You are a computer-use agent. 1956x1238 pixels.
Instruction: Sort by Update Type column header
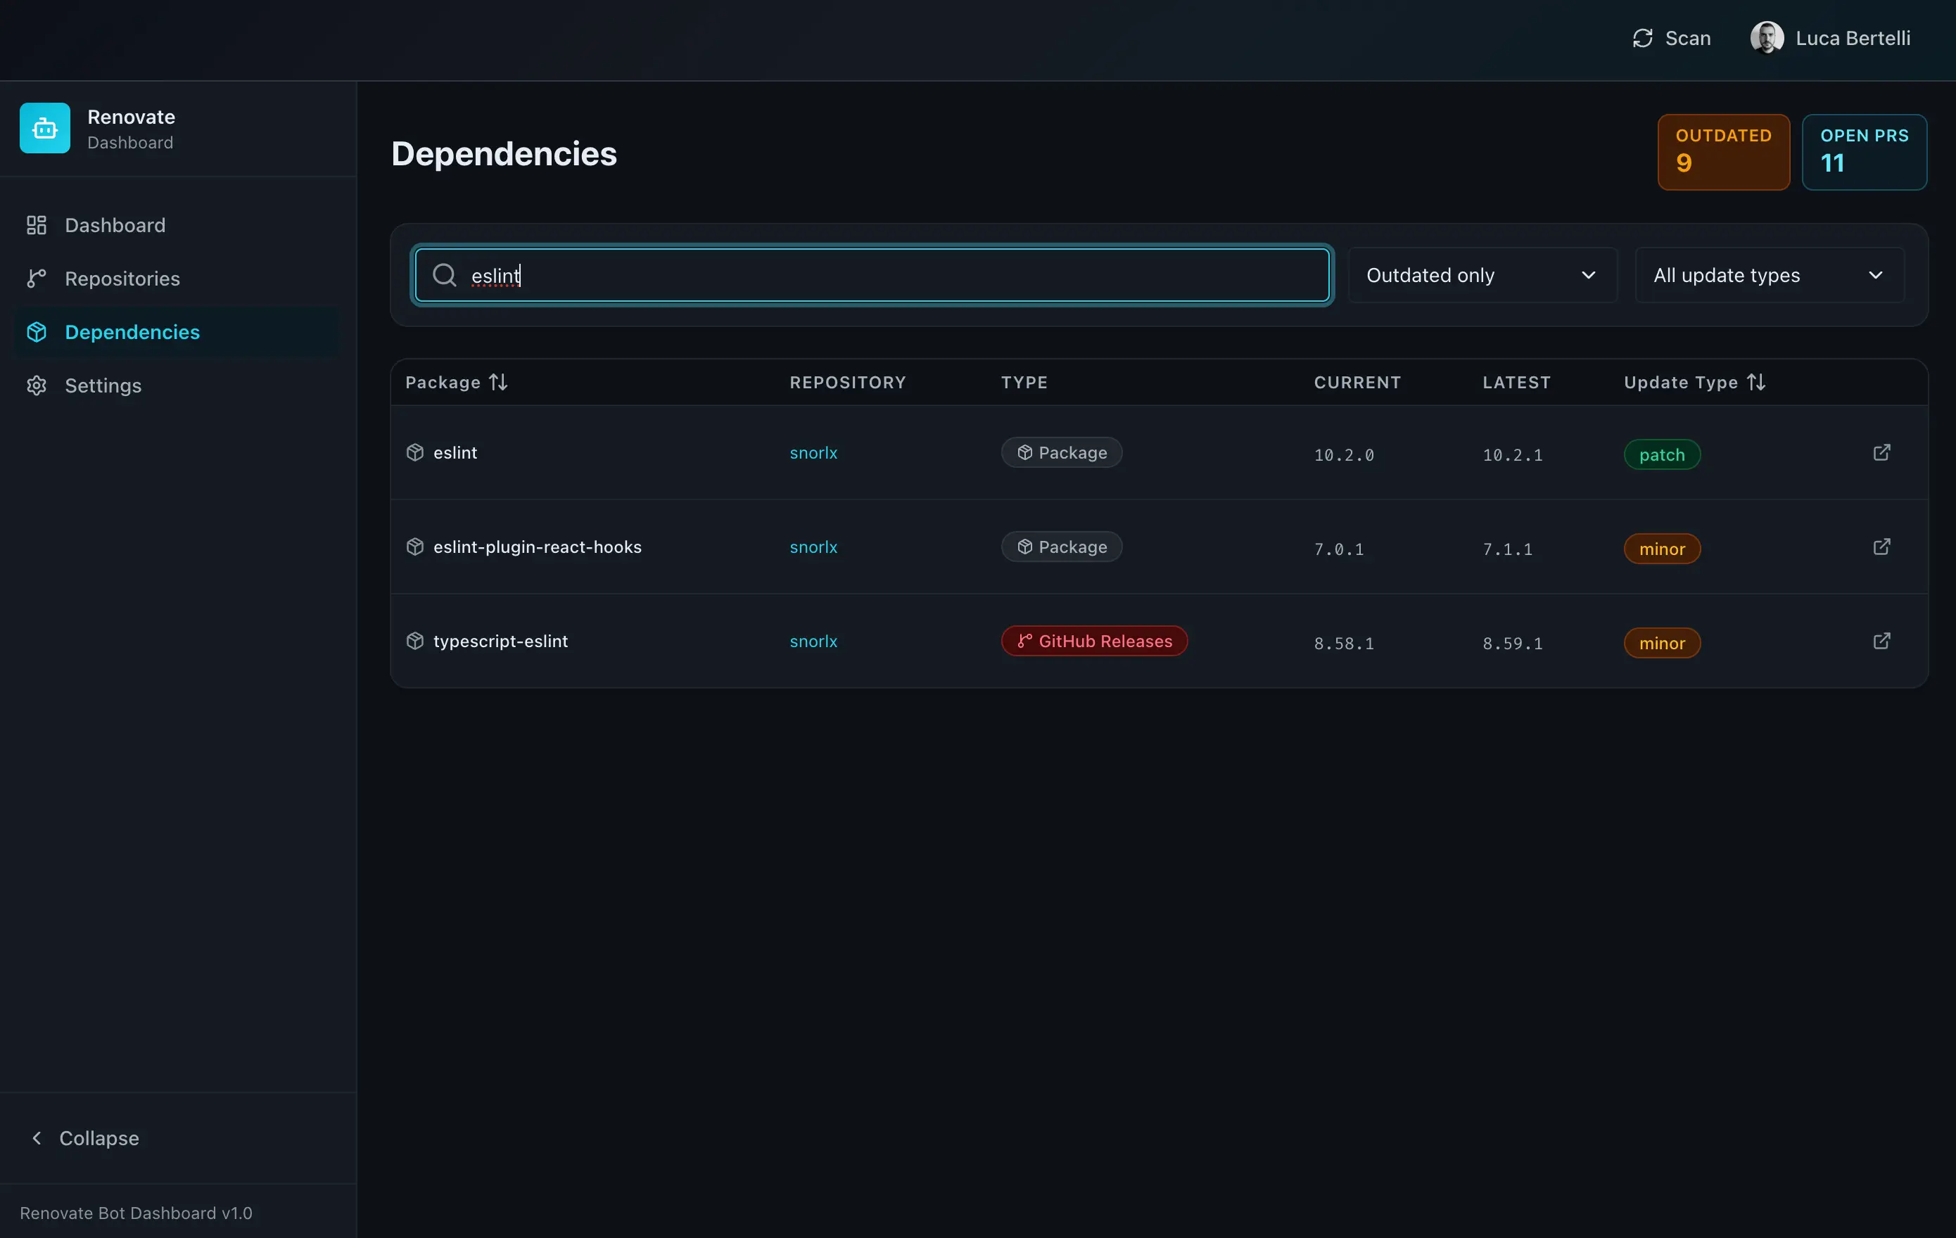1694,382
